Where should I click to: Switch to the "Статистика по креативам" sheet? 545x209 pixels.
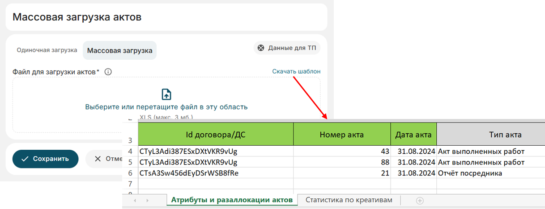click(x=349, y=200)
